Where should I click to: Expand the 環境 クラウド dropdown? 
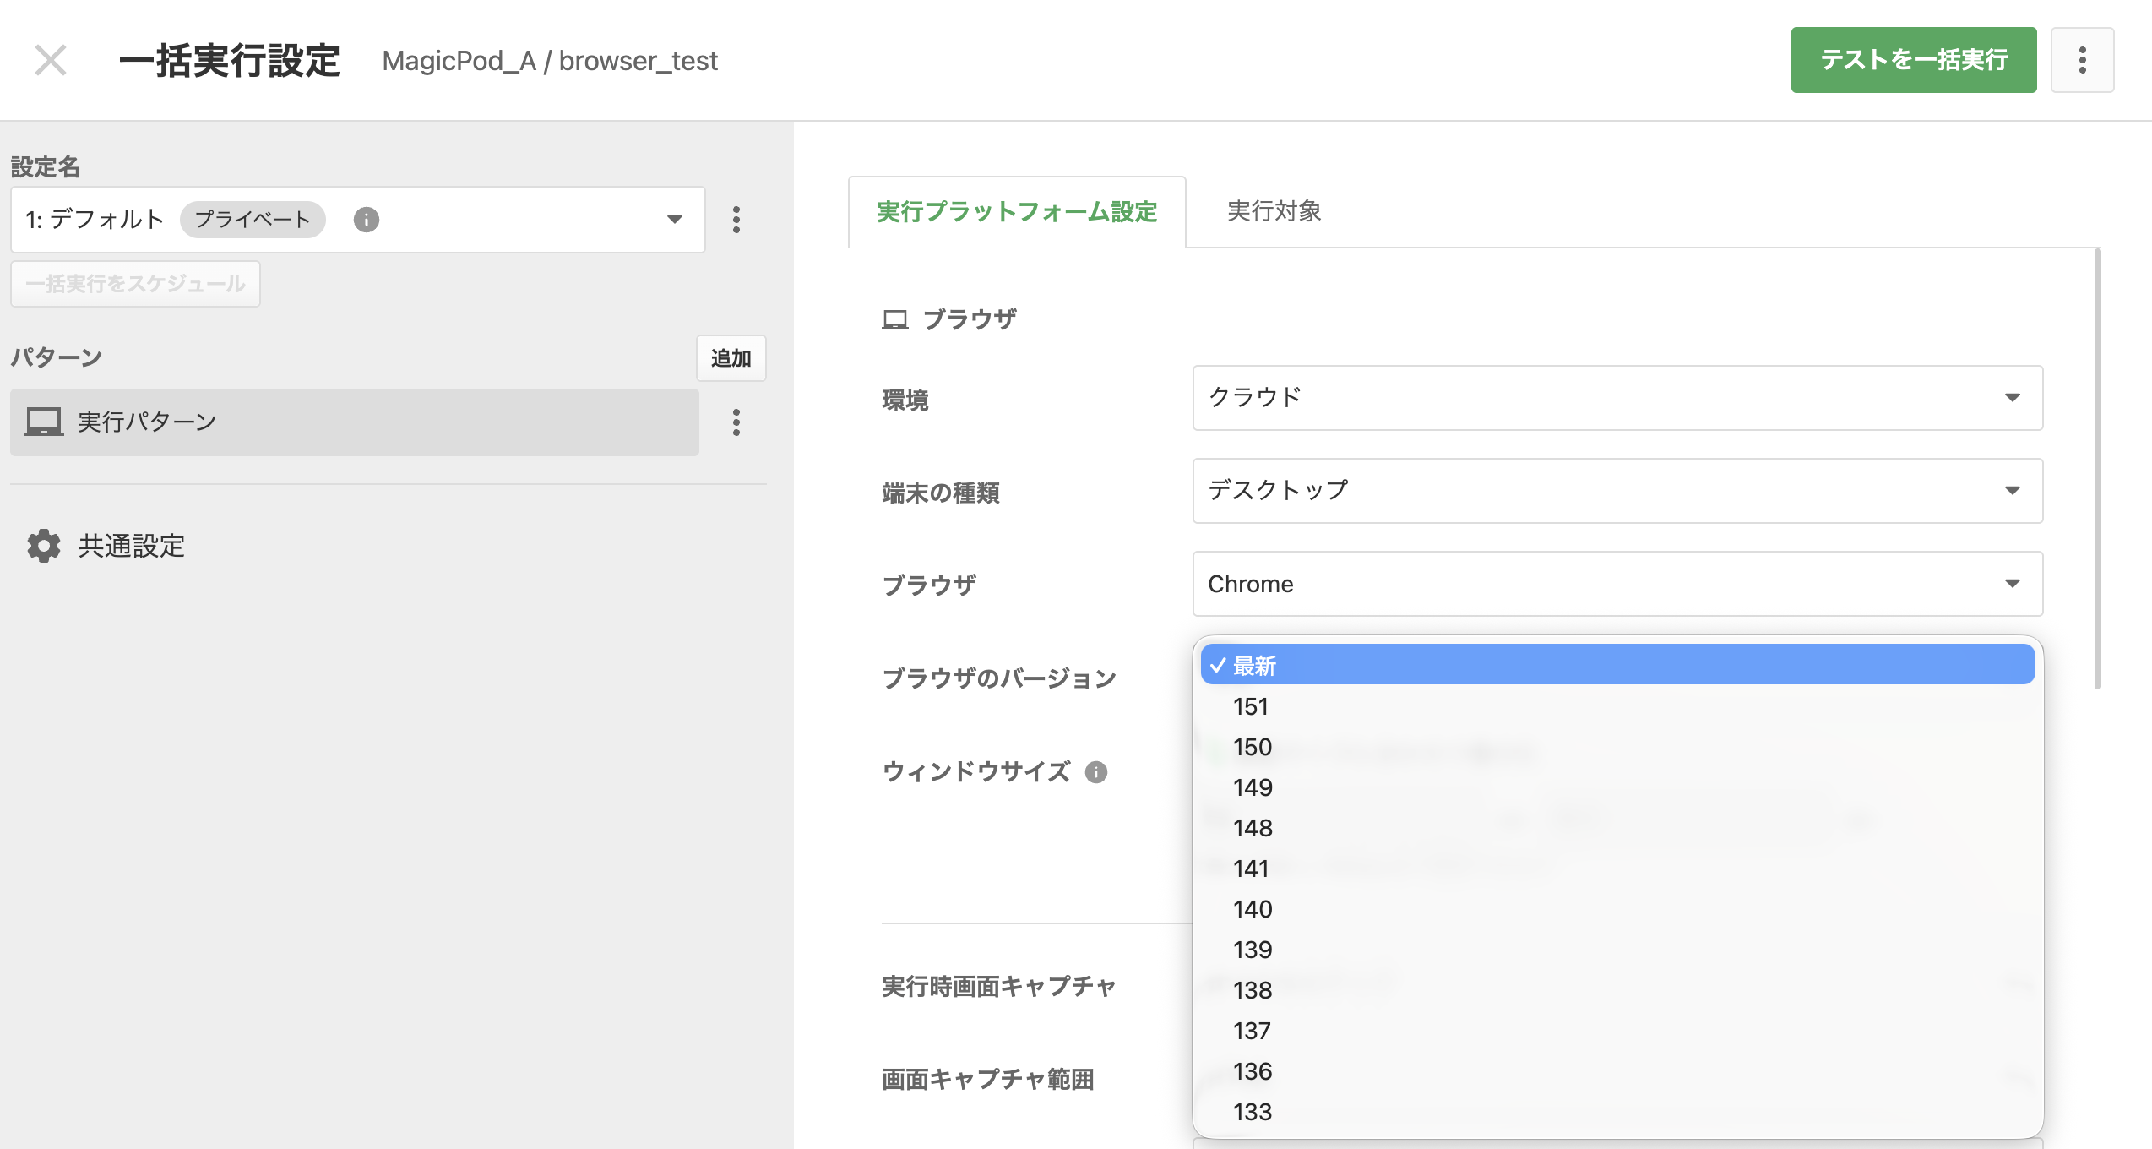point(1617,398)
